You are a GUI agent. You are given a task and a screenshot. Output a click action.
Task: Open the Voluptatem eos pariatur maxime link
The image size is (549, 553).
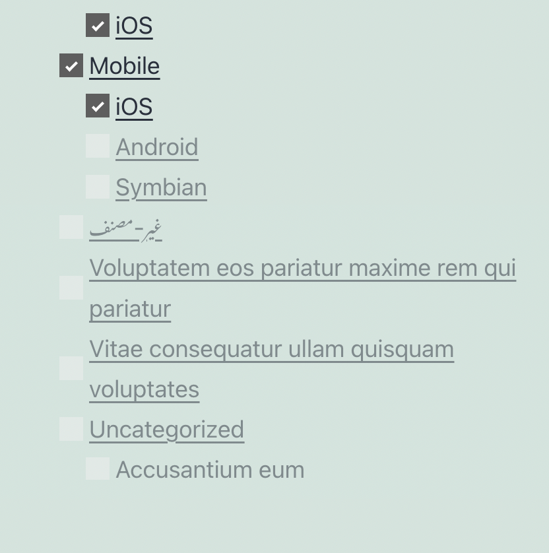[x=302, y=268]
